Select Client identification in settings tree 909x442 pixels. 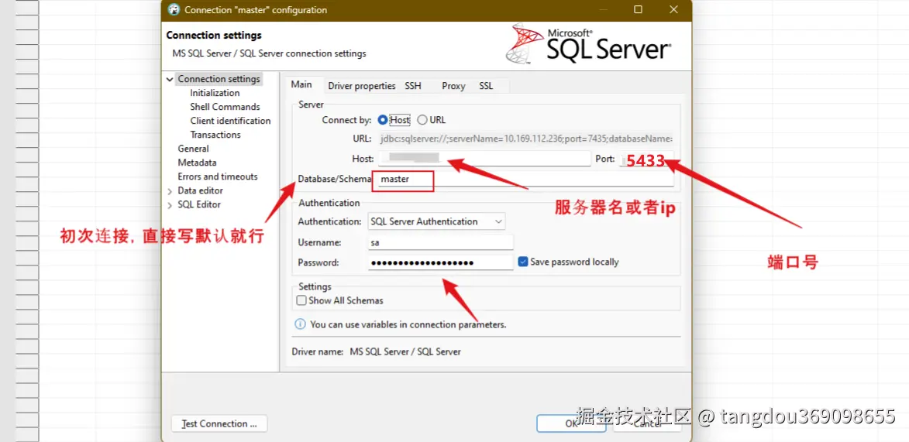[x=230, y=121]
